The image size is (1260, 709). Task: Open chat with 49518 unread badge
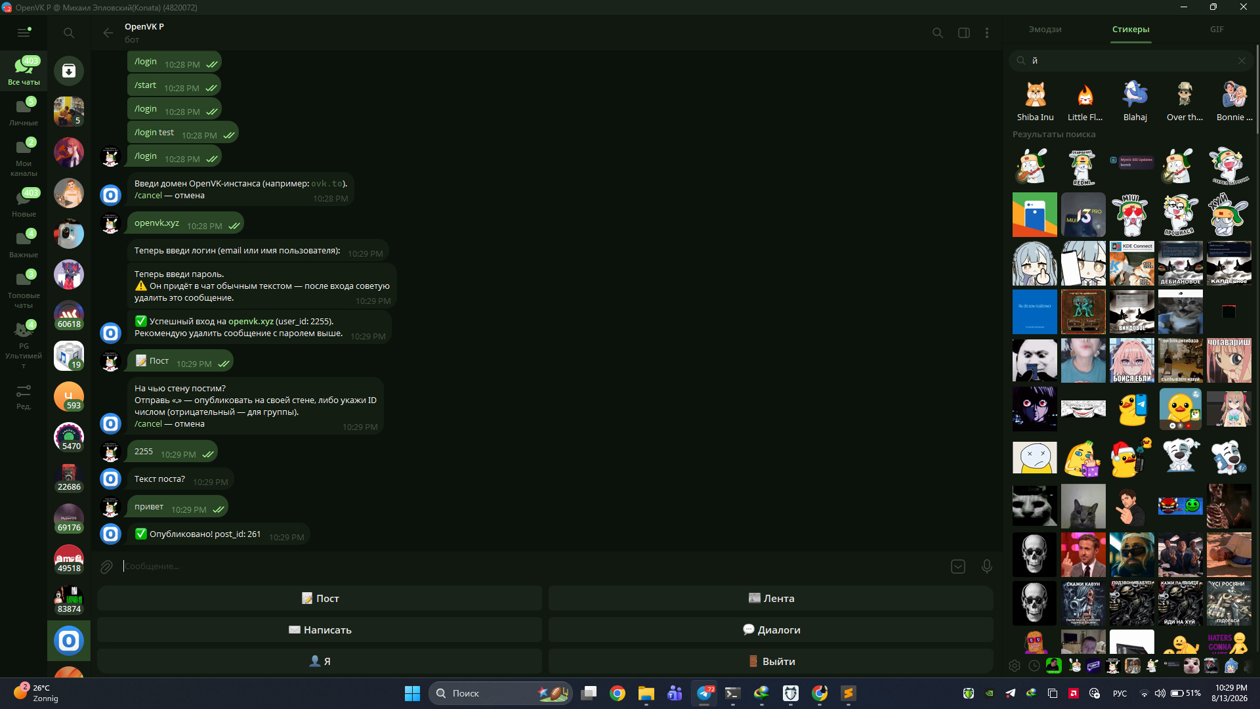(x=69, y=559)
